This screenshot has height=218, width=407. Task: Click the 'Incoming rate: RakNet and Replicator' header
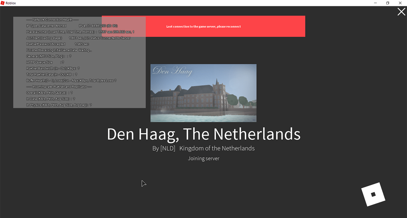(x=59, y=87)
